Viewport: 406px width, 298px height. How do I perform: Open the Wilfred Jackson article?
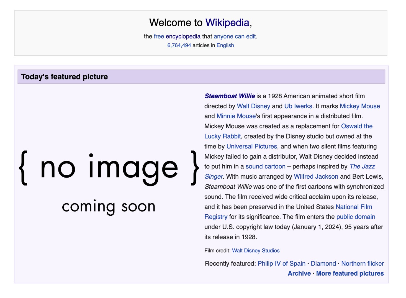coord(316,176)
